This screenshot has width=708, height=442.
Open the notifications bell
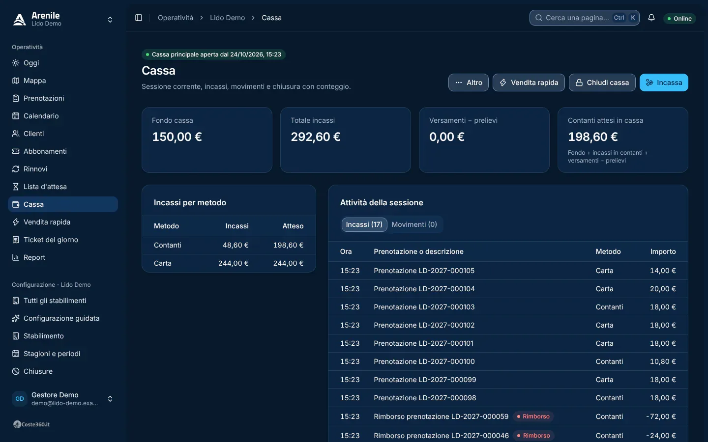(x=651, y=18)
